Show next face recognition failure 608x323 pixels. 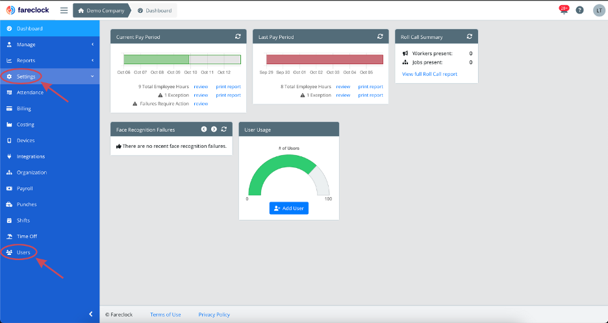[x=214, y=129]
